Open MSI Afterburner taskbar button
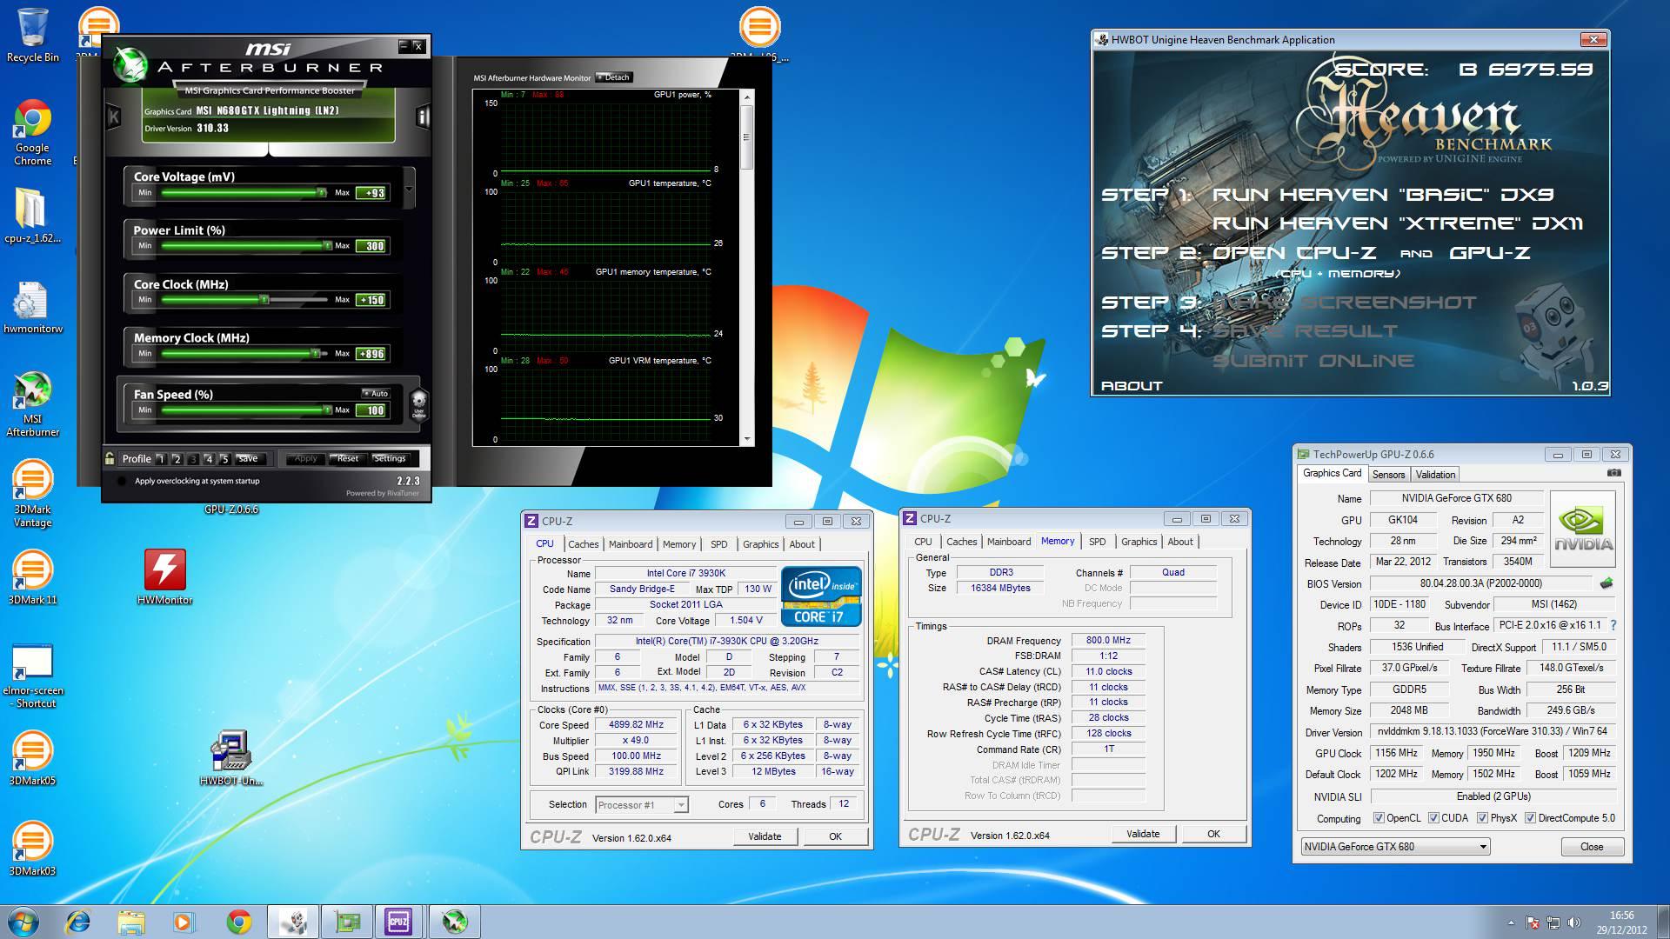Image resolution: width=1670 pixels, height=939 pixels. [454, 922]
